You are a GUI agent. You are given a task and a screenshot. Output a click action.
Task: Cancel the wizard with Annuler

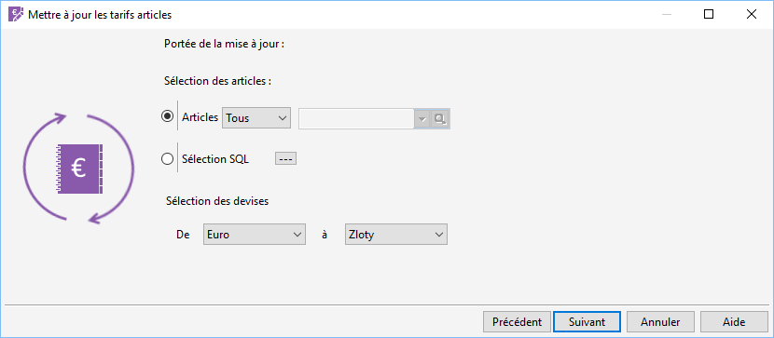coord(660,322)
